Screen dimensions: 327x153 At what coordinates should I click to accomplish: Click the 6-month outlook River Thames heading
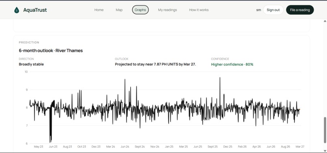(51, 50)
